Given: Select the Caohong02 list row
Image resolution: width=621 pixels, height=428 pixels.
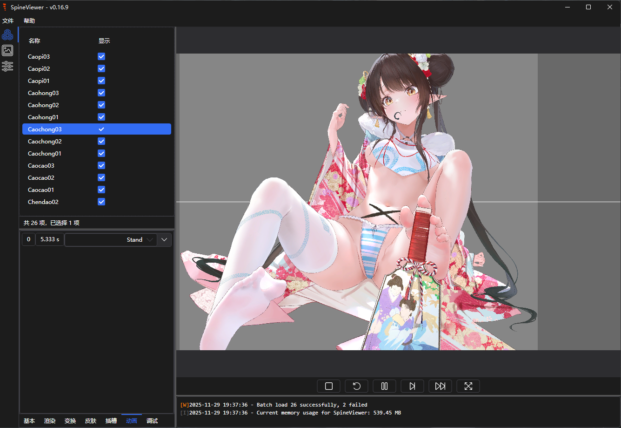Looking at the screenshot, I should [97, 105].
